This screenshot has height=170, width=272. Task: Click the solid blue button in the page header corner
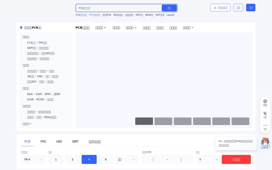pyautogui.click(x=251, y=8)
